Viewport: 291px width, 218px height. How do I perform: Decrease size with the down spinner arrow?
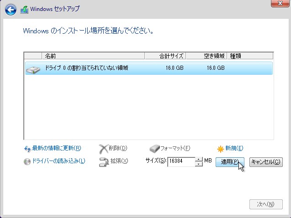pos(199,164)
